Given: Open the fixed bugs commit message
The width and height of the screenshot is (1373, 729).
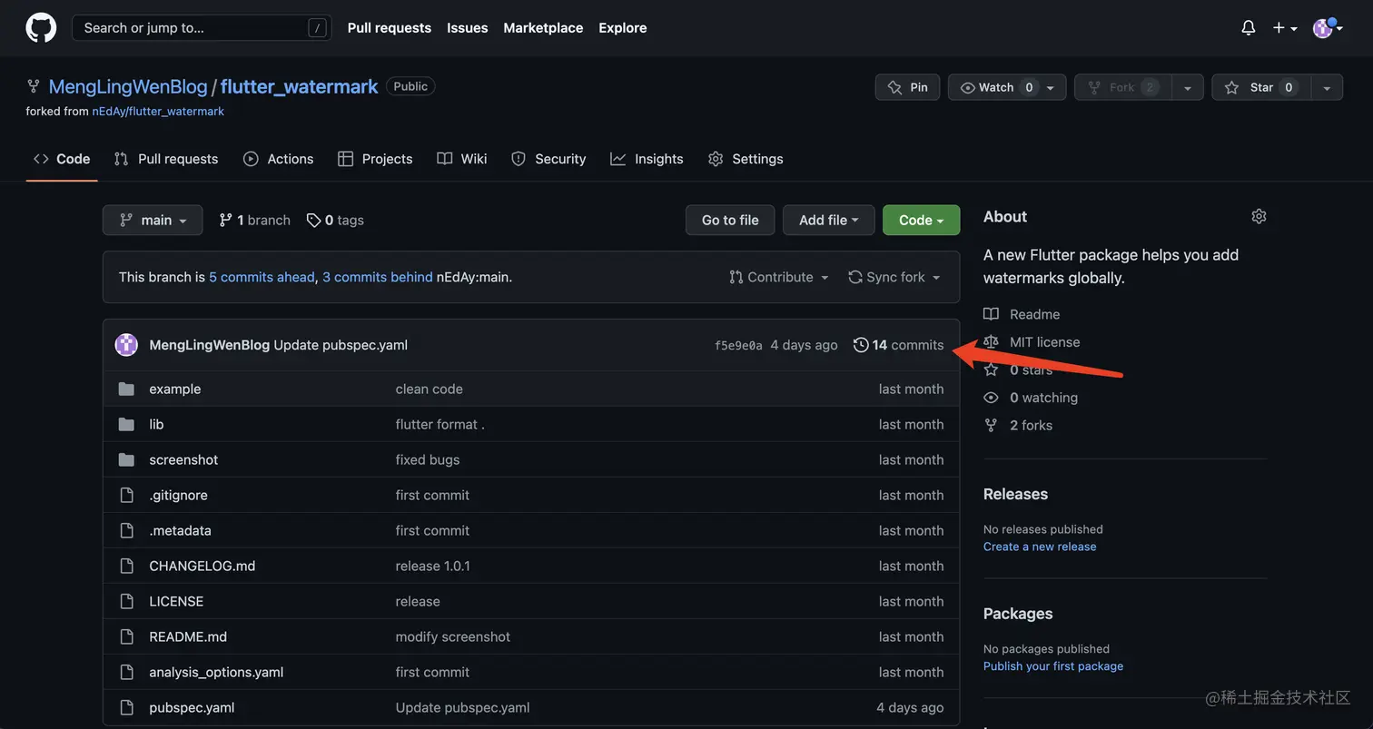Looking at the screenshot, I should pos(428,459).
